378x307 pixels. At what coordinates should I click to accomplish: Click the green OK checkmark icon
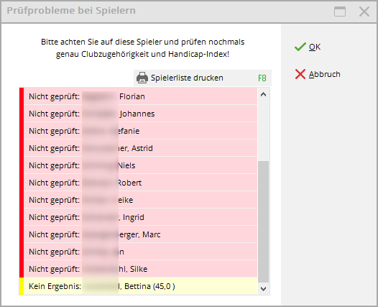pos(300,47)
